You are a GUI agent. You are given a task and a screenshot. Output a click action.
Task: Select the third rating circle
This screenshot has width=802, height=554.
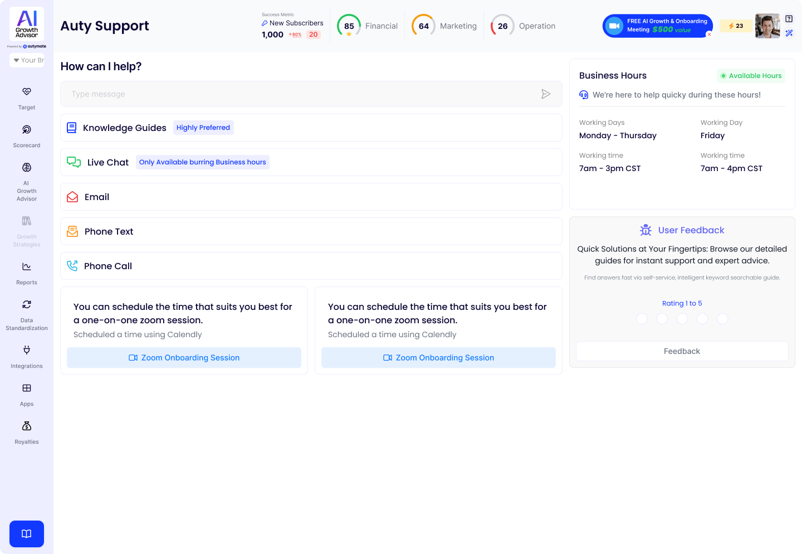pyautogui.click(x=682, y=319)
